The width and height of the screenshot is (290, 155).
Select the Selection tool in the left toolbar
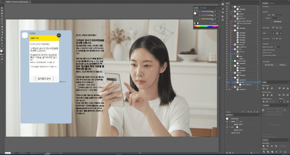point(2,5)
